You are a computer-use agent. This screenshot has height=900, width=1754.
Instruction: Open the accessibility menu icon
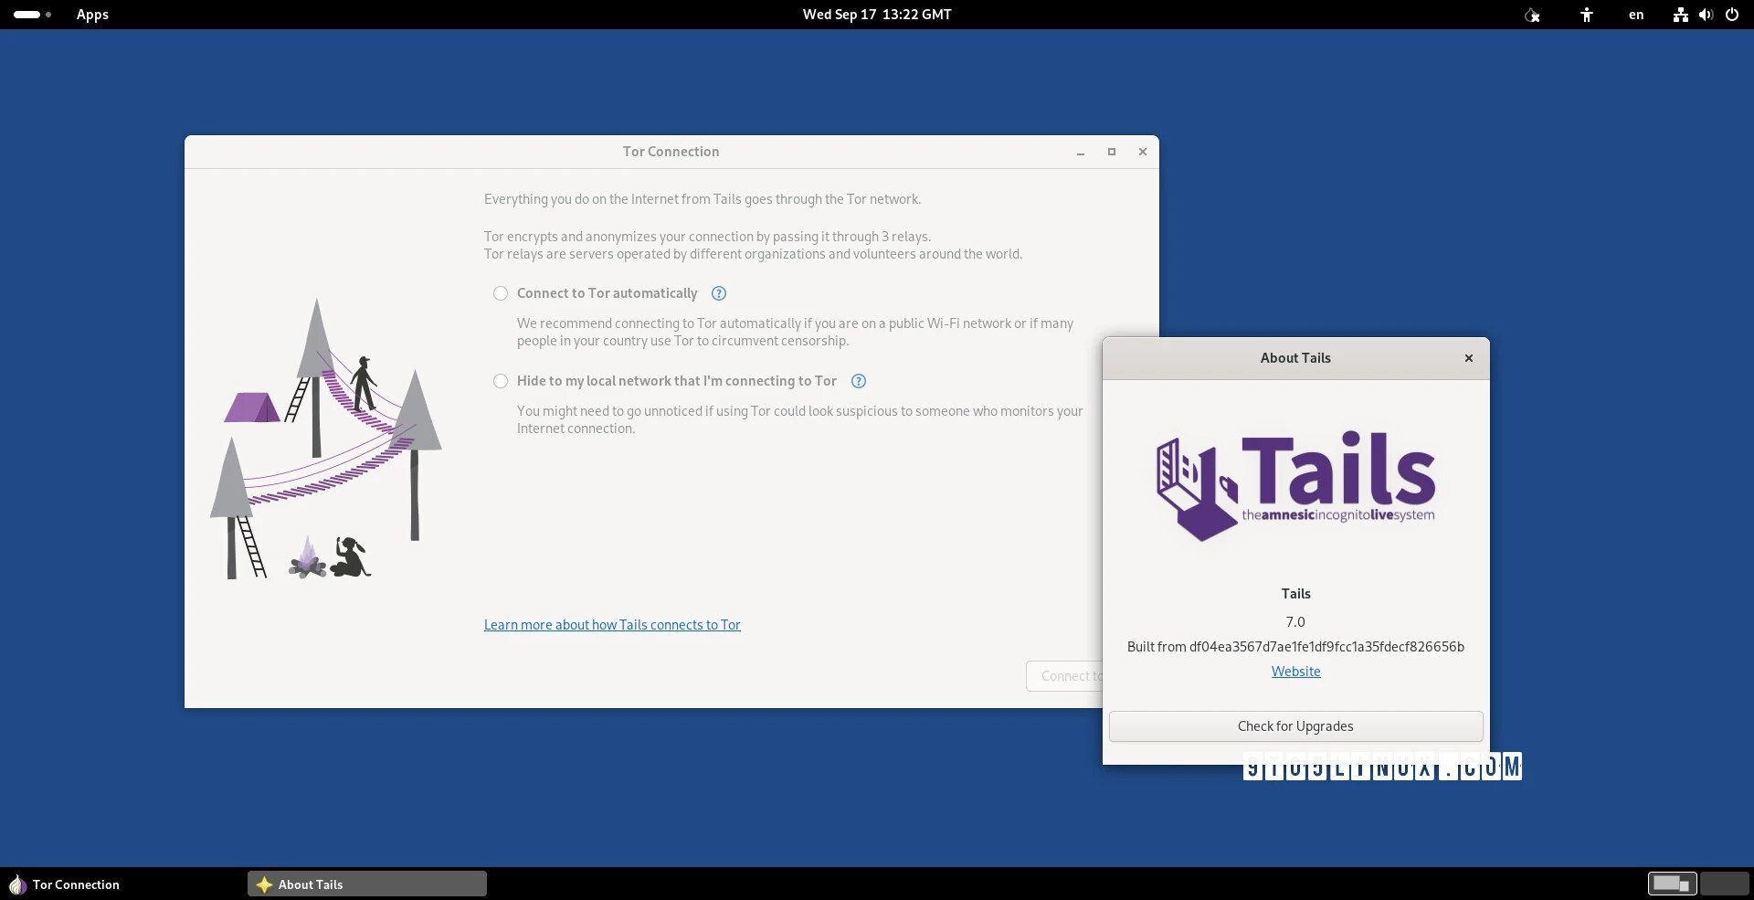(1587, 15)
